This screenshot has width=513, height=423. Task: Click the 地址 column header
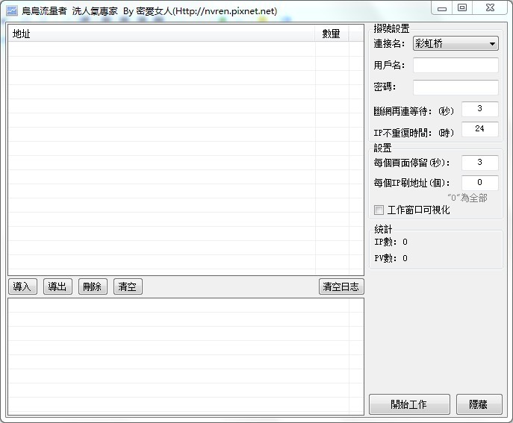(161, 34)
